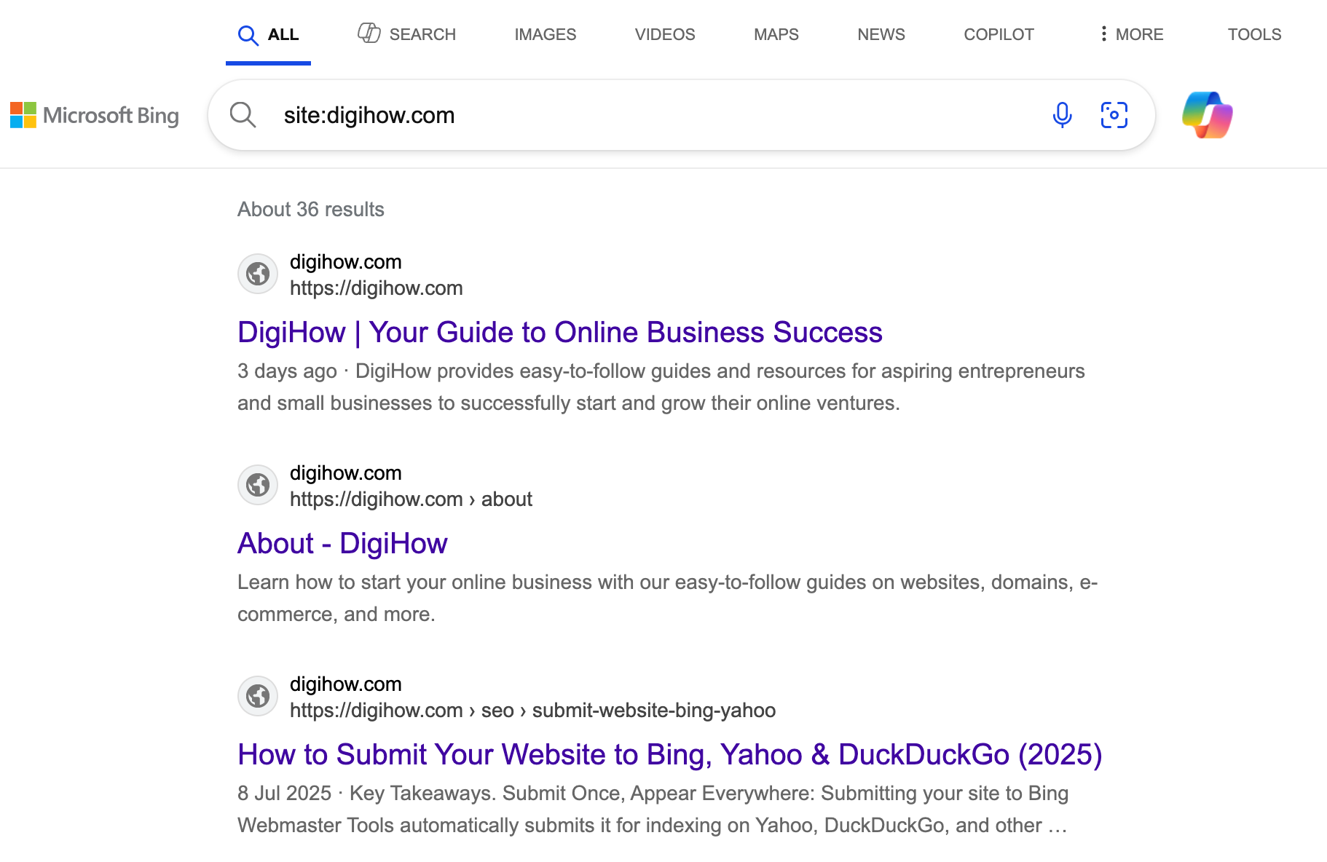
Task: Switch to the IMAGES tab
Action: 545,34
